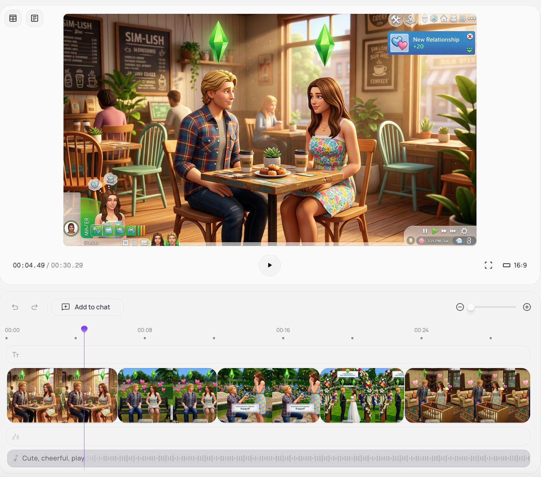Enter fullscreen preview mode
The height and width of the screenshot is (477, 541).
(488, 265)
